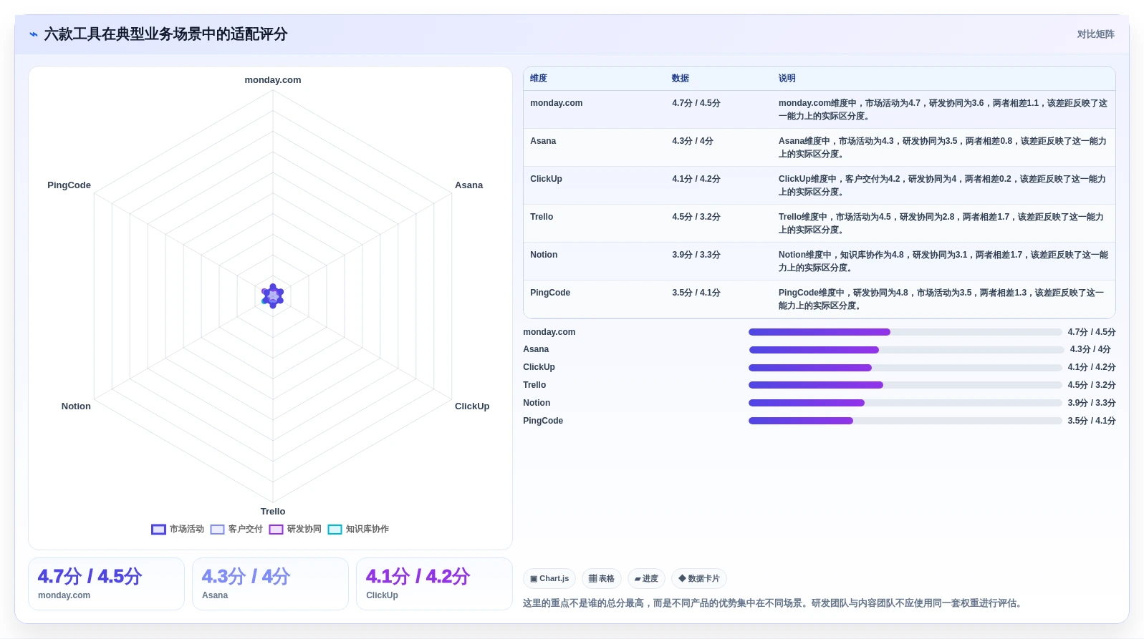The image size is (1144, 639).
Task: Click the PingCode radar axis label
Action: [69, 185]
